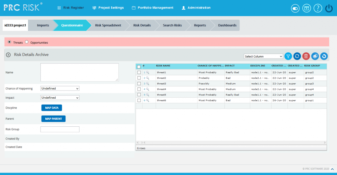Click magnifier icon on threat2 row
Viewport: 337px width, 175px height.
147,78
